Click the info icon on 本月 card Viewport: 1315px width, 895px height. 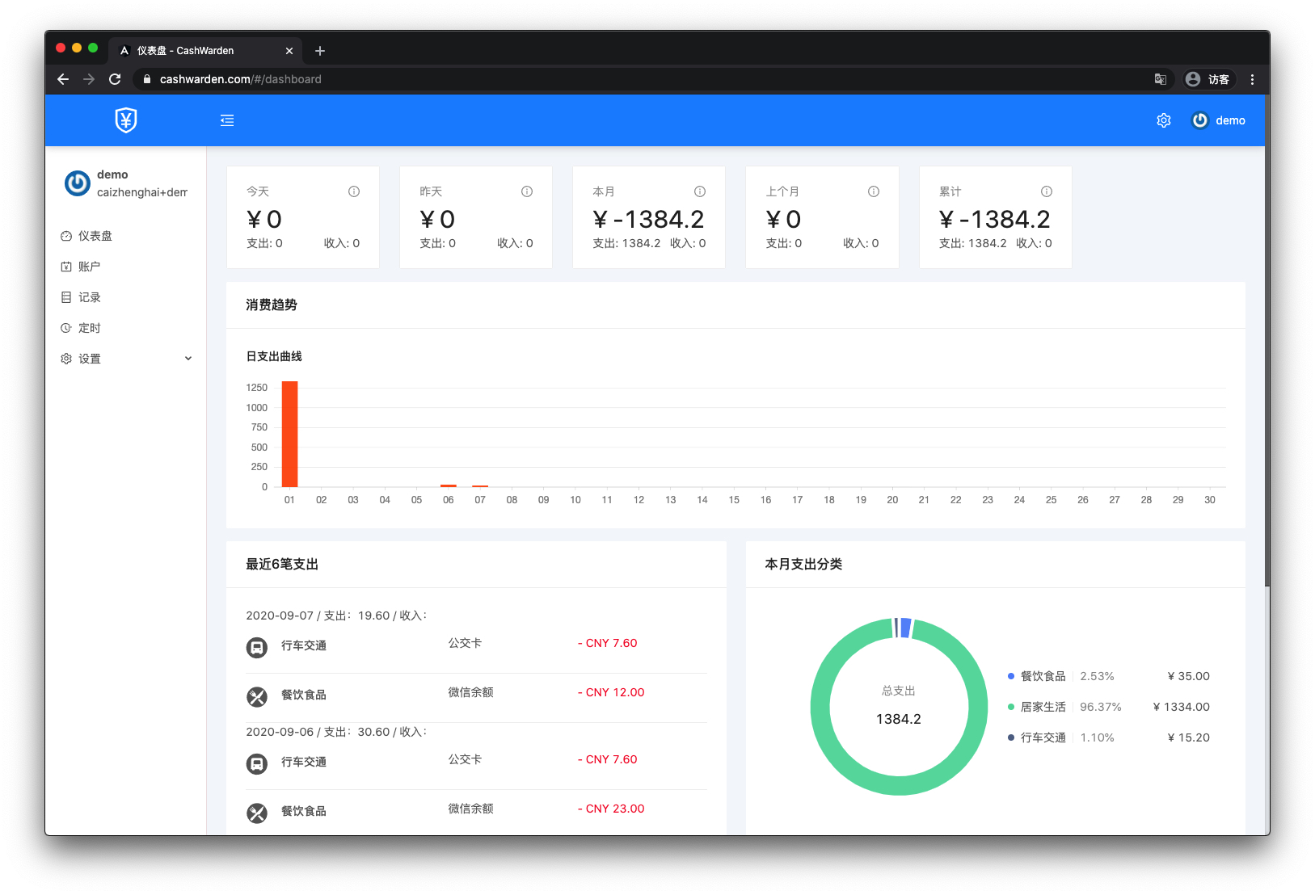[x=700, y=191]
